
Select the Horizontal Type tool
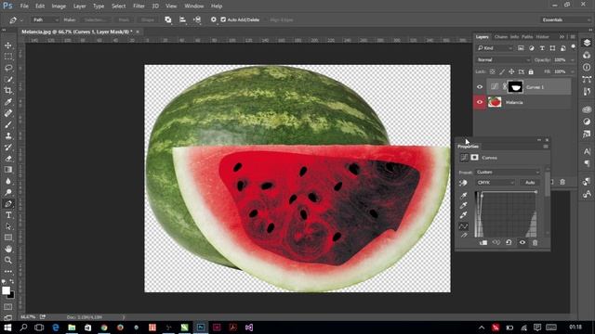coord(8,215)
